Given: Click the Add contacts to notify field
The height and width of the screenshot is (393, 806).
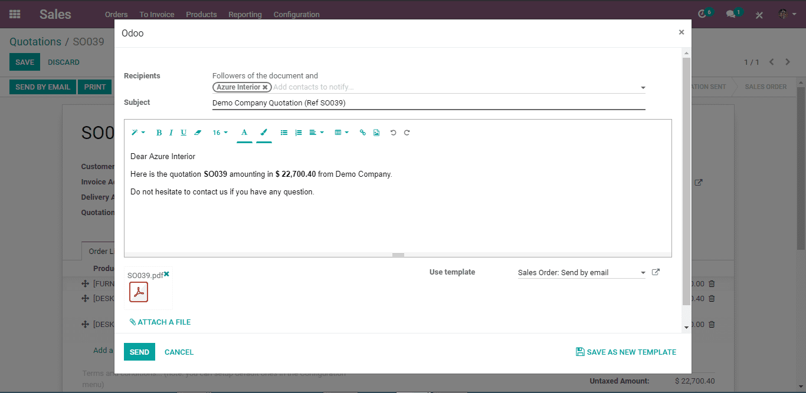Looking at the screenshot, I should 454,87.
